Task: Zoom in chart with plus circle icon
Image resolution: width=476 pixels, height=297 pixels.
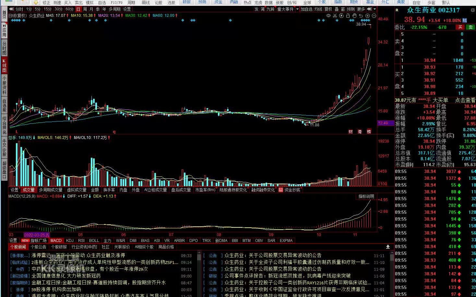Action: pyautogui.click(x=367, y=16)
